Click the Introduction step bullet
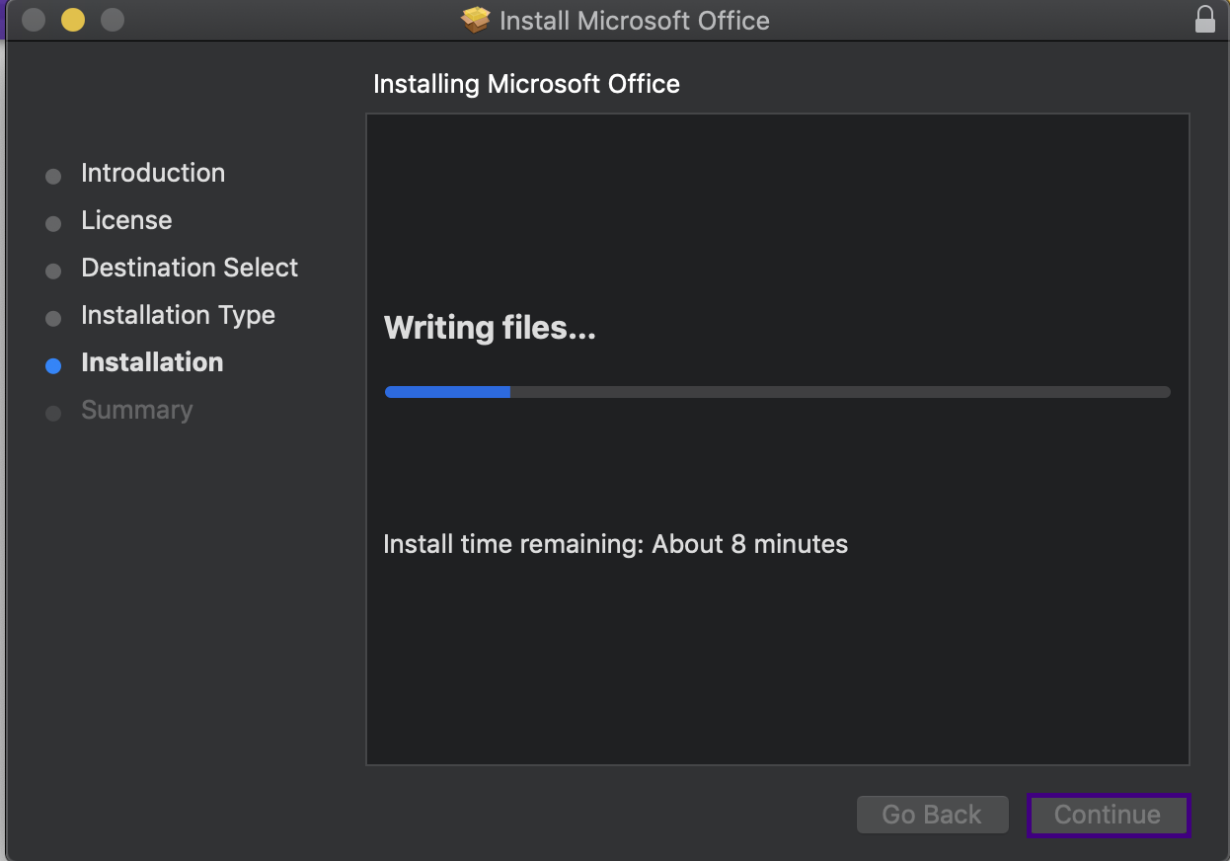 [53, 176]
